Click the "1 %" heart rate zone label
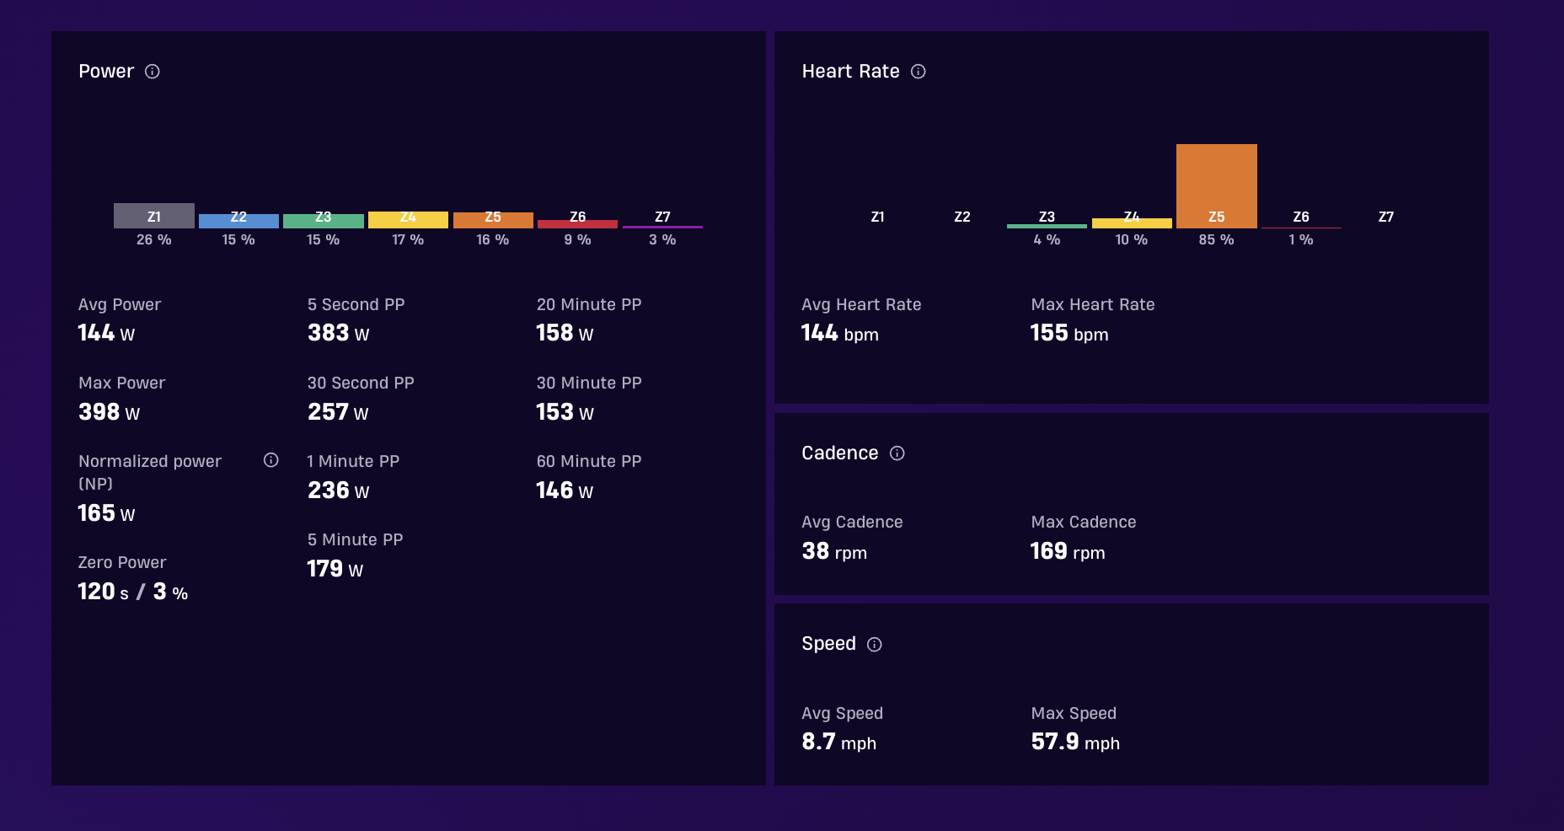The height and width of the screenshot is (831, 1564). point(1301,240)
